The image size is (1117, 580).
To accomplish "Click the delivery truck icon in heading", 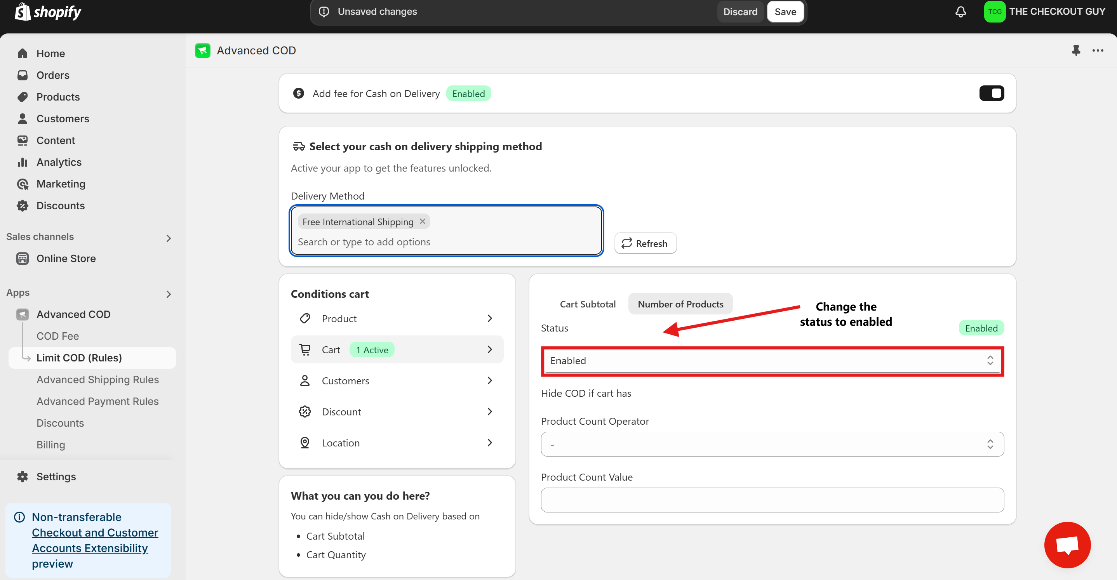I will pos(298,146).
